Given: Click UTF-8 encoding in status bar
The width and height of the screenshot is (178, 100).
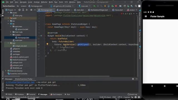Looking at the screenshot, I should 120,97.
